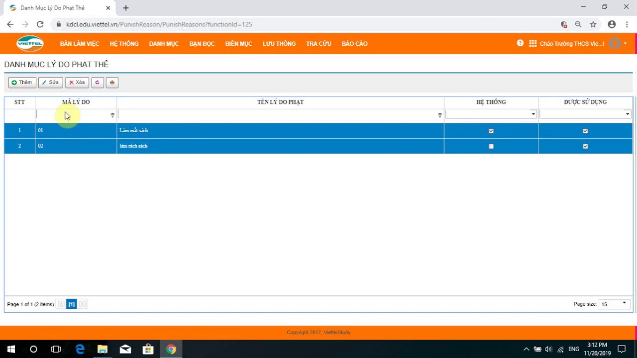637x358 pixels.
Task: Click the refresh icon in grid toolbar
Action: point(98,83)
